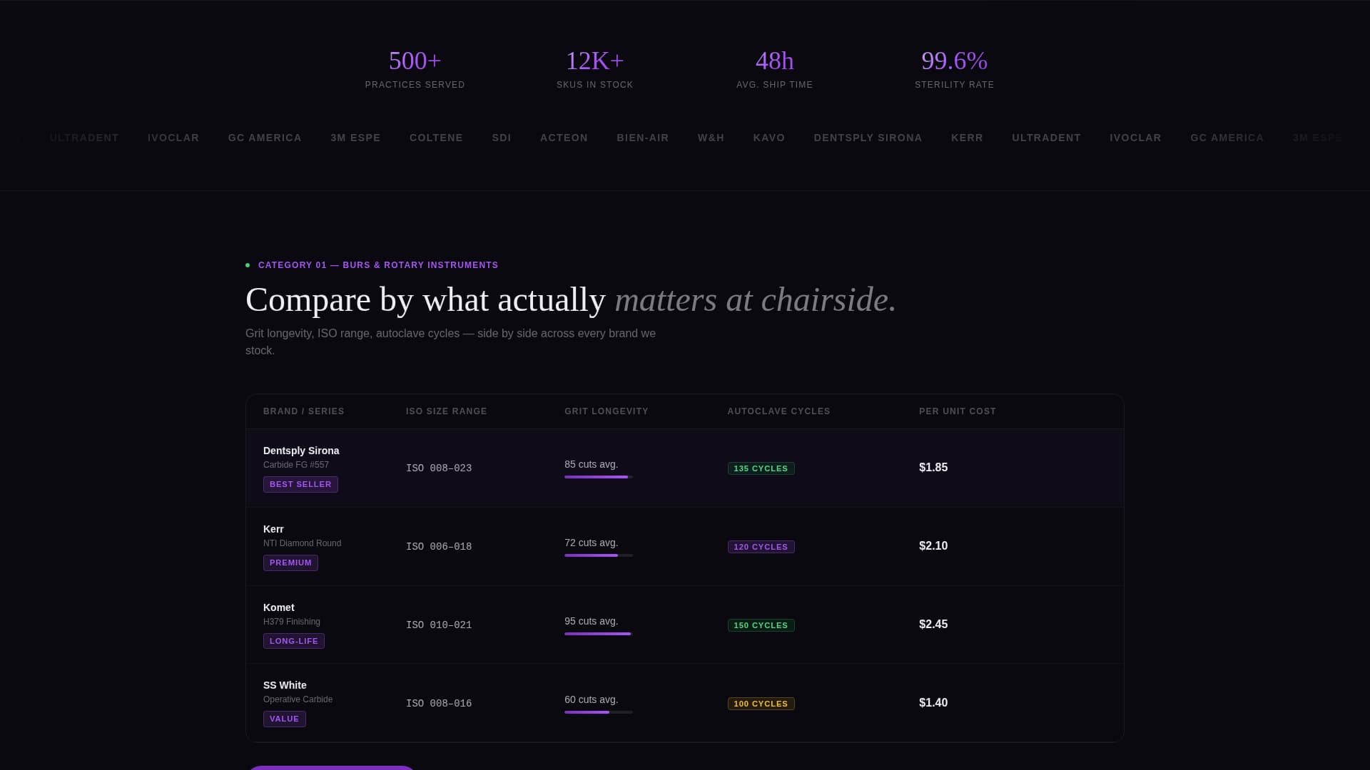The height and width of the screenshot is (770, 1370).
Task: Click the Carbide FG #557 series name
Action: point(296,465)
